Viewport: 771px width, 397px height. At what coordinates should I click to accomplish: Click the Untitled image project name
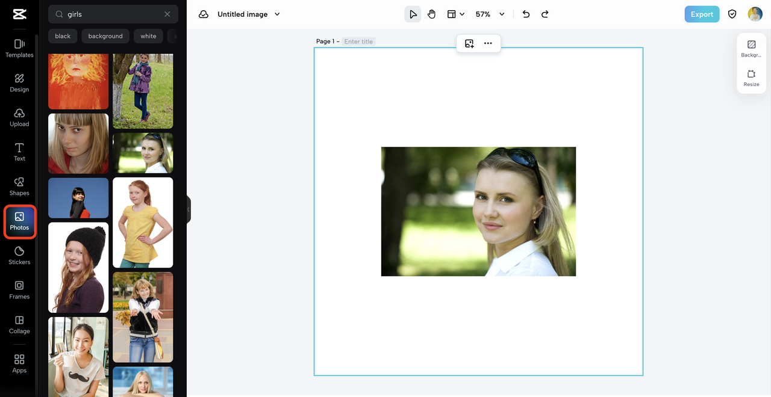(x=243, y=14)
